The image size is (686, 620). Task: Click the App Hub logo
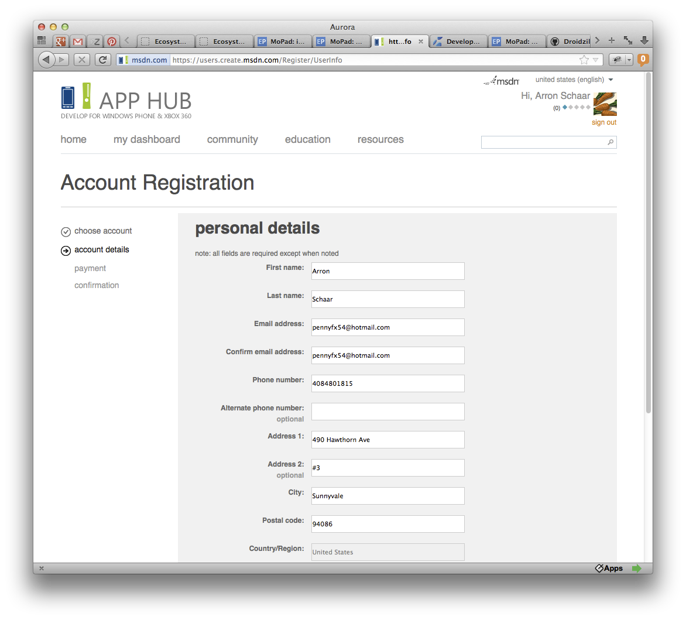click(x=126, y=101)
